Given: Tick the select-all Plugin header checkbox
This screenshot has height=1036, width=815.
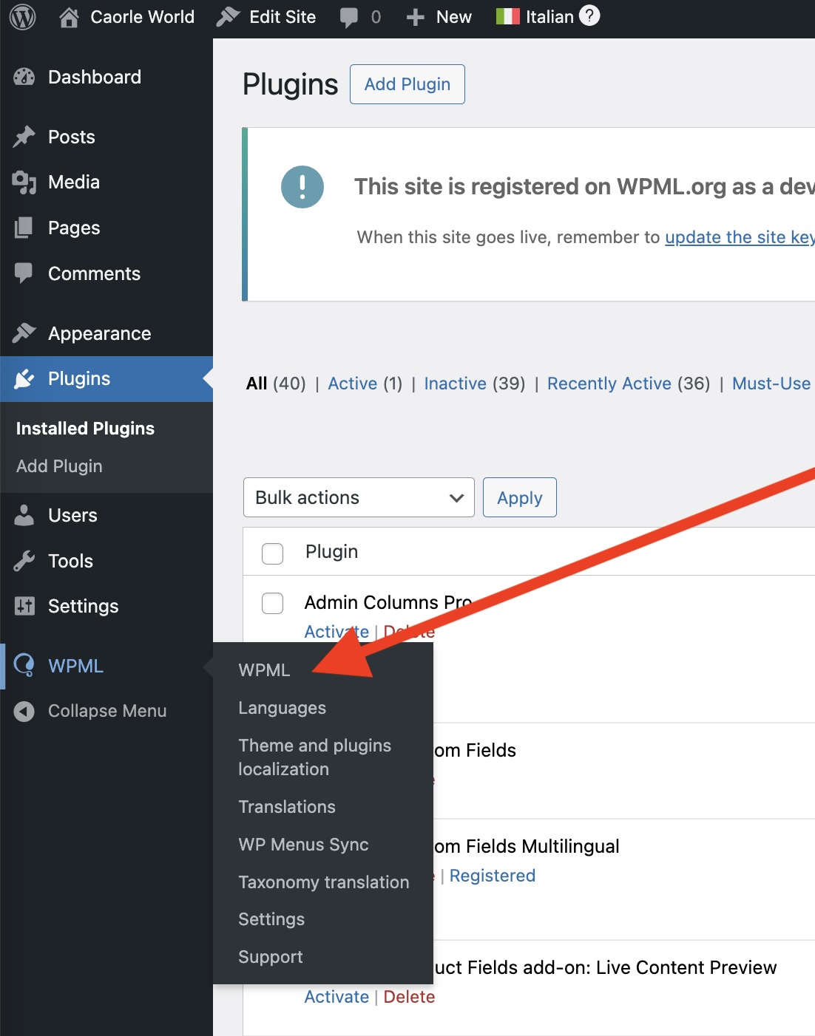Looking at the screenshot, I should (273, 553).
